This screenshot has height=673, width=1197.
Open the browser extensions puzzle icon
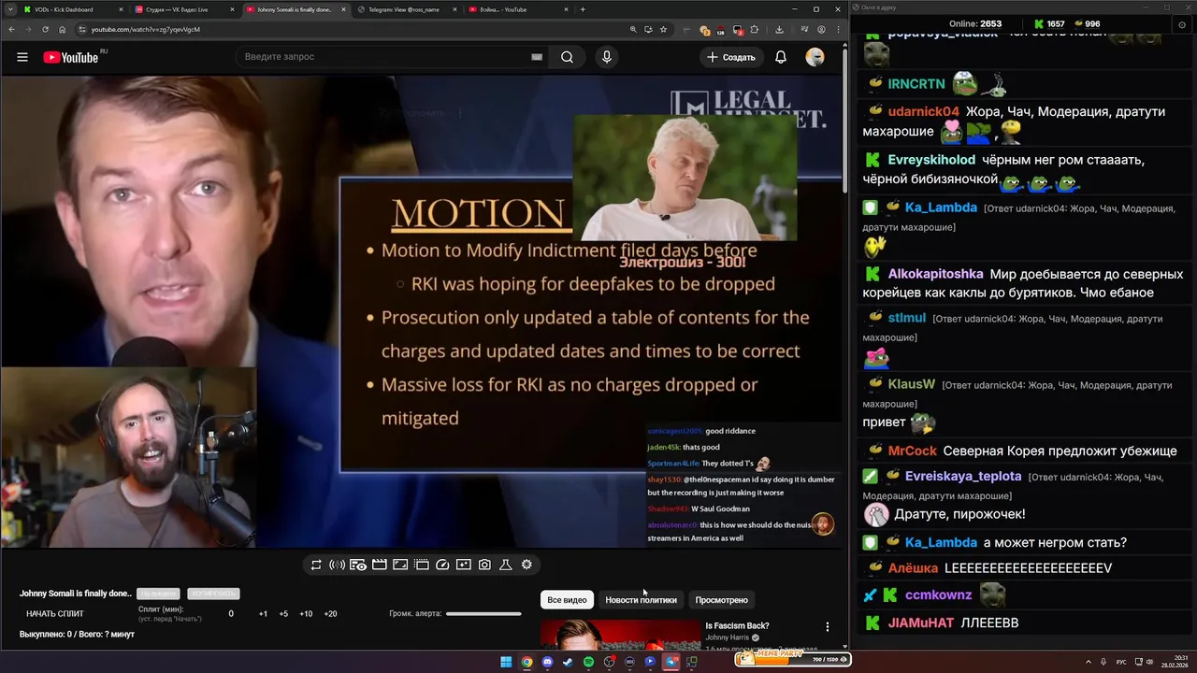tap(755, 29)
